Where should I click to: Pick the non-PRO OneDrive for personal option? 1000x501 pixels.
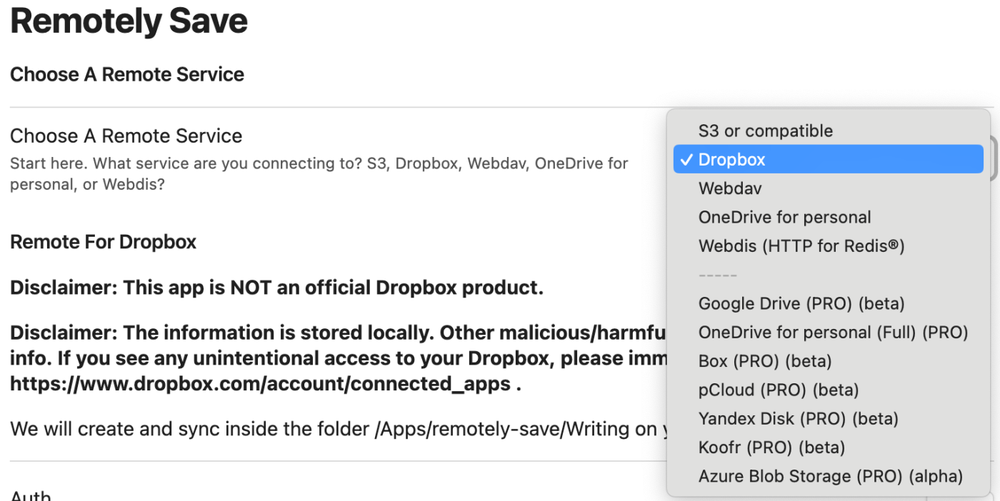tap(784, 217)
